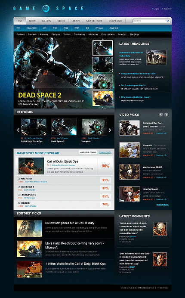Image resolution: width=185 pixels, height=298 pixels.
Task: Open the Downloads tab
Action: coord(115,21)
